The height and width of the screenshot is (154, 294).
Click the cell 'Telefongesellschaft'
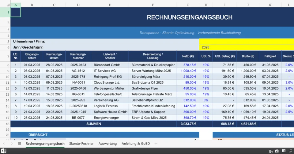point(110,94)
